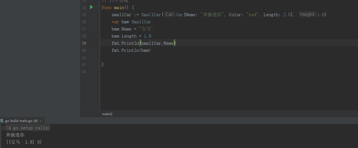Click the 奔驰迷你 console output line
The image size is (358, 148).
(x=15, y=135)
